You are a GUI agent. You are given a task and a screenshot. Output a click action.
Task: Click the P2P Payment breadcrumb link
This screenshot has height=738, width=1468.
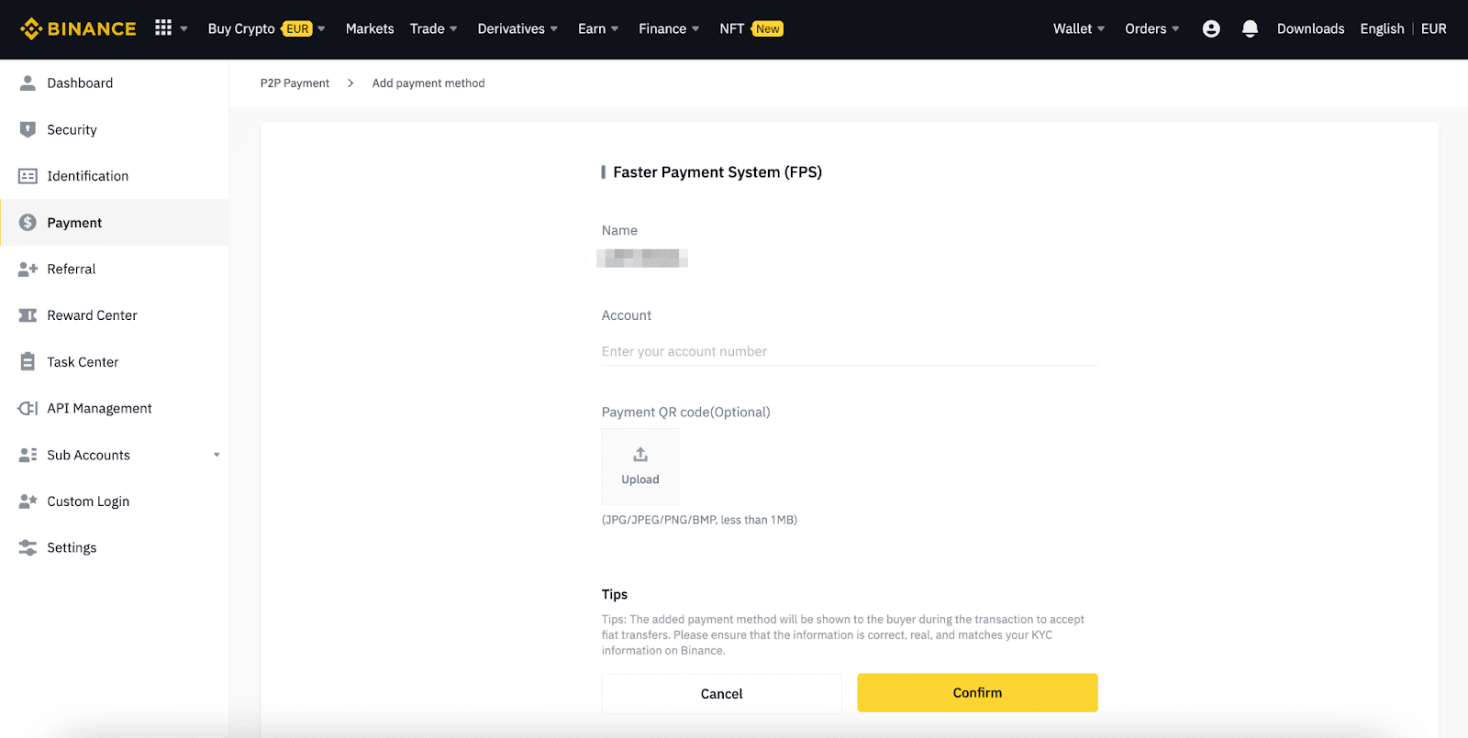[295, 83]
